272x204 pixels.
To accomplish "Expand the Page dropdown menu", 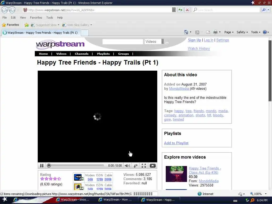I will tap(229, 32).
